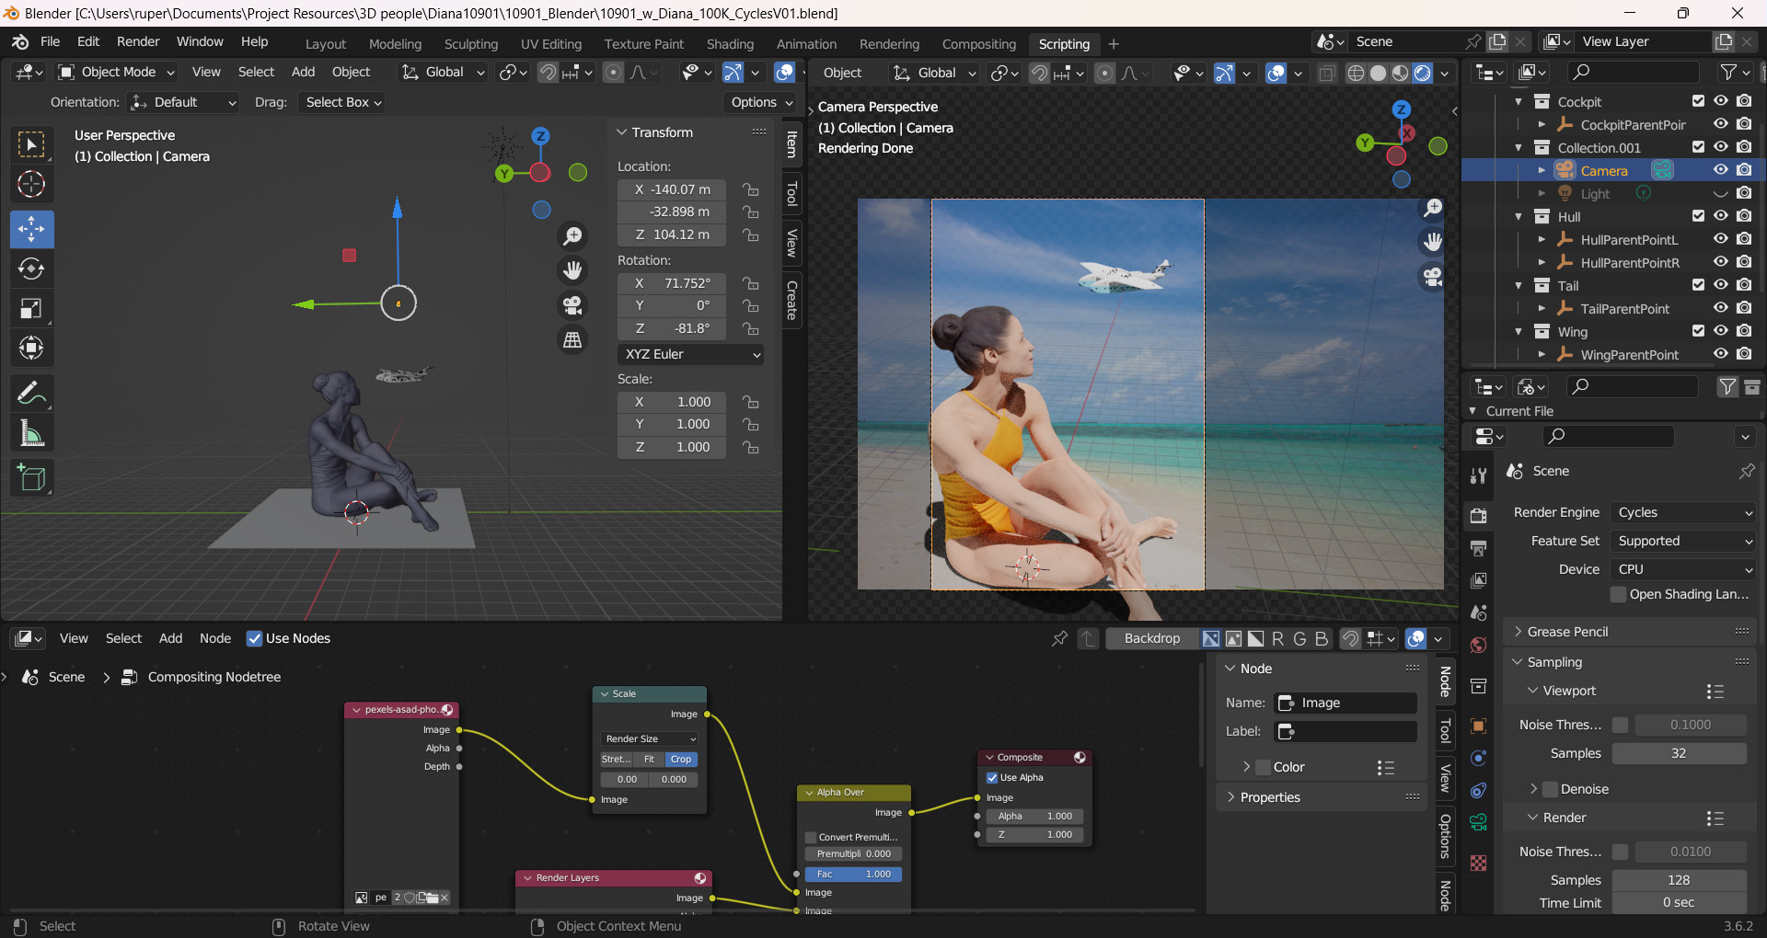
Task: Open Tool properties wrench icon
Action: tap(1479, 475)
